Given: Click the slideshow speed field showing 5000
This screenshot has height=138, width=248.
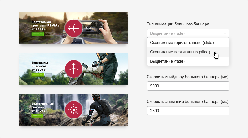Looking at the screenshot, I should coord(188,86).
